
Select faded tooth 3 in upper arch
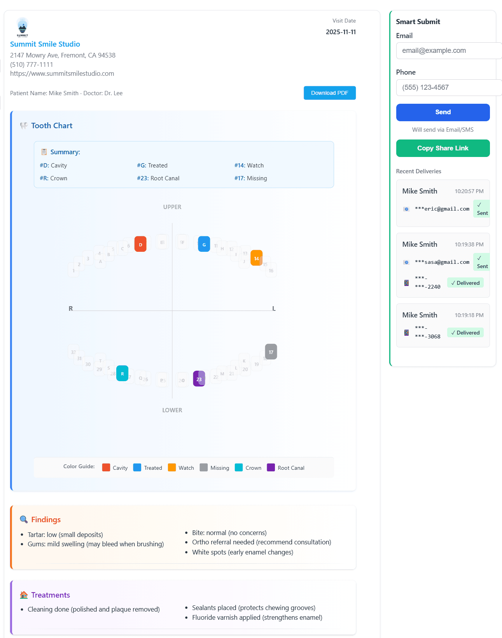point(88,258)
